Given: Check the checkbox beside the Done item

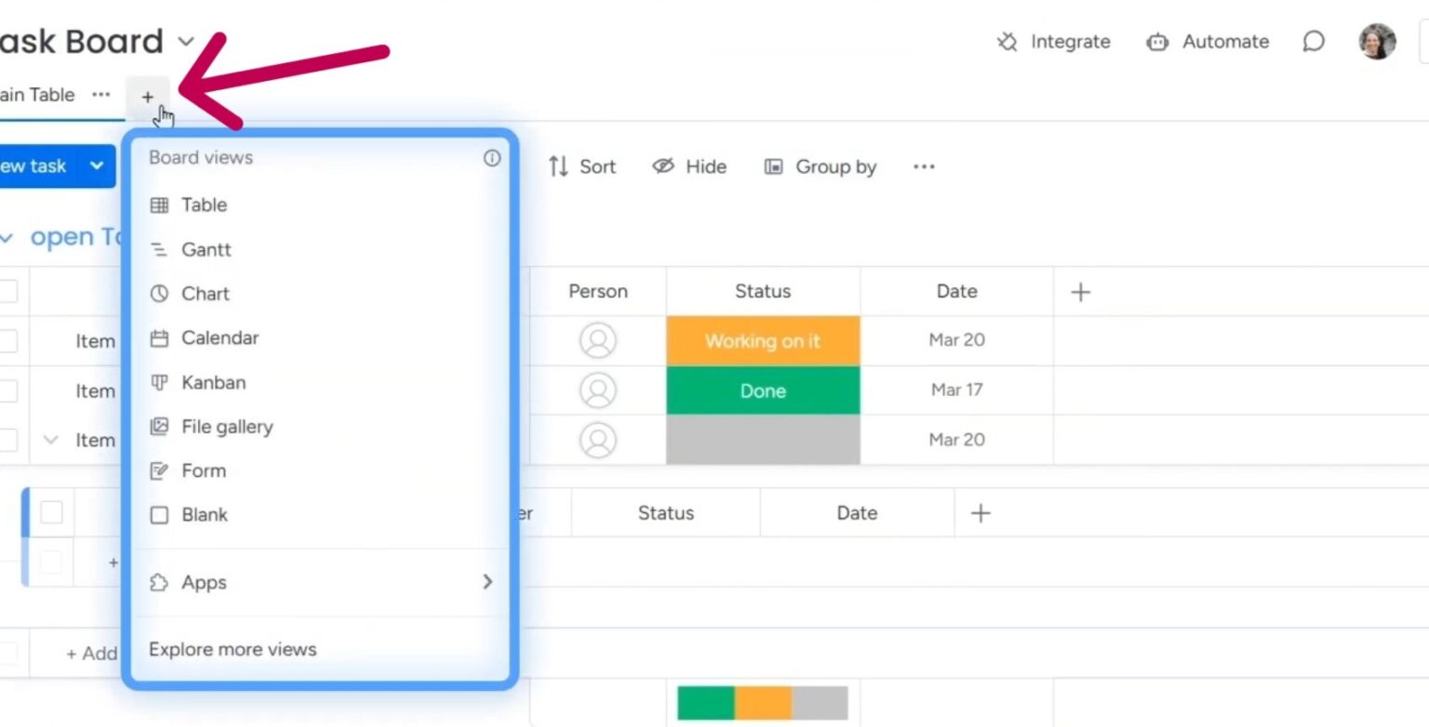Looking at the screenshot, I should tap(8, 390).
